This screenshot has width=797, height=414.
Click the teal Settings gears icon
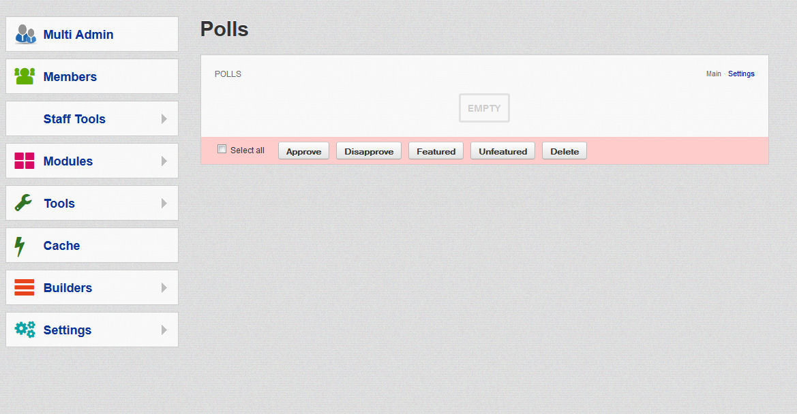click(25, 330)
